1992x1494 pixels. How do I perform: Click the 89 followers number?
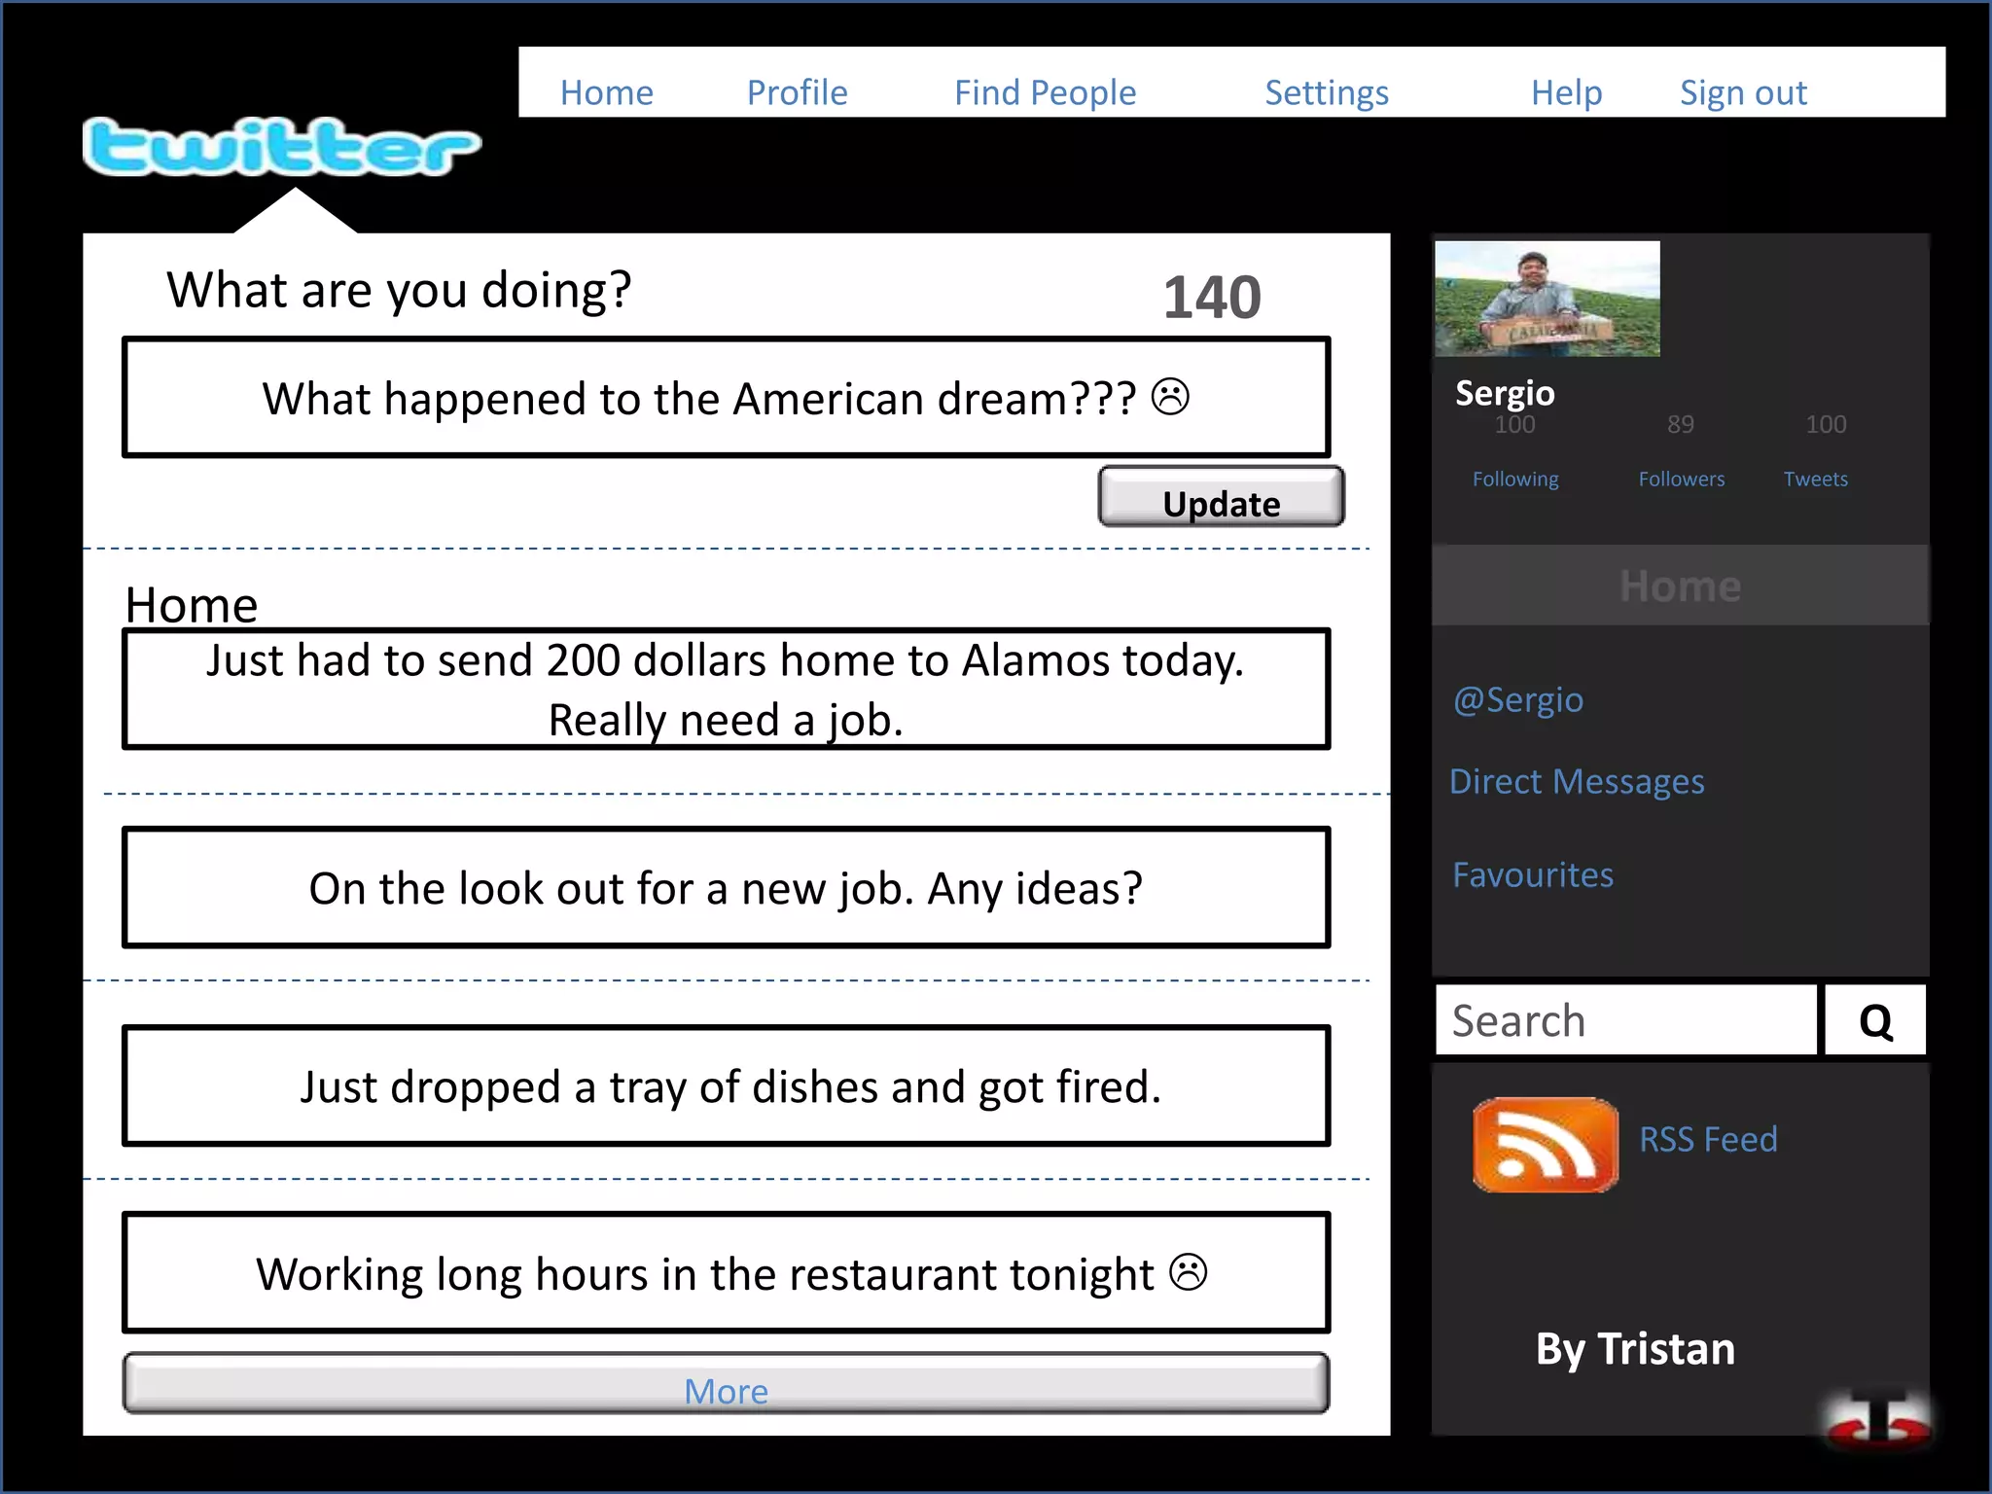pyautogui.click(x=1680, y=424)
